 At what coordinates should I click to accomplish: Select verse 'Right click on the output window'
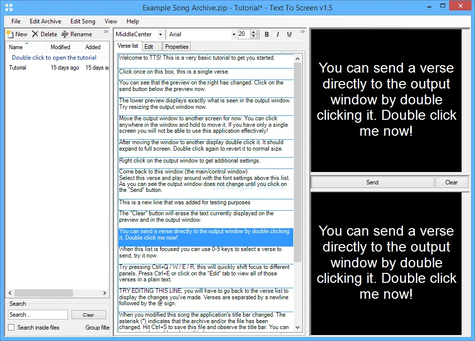(x=205, y=163)
